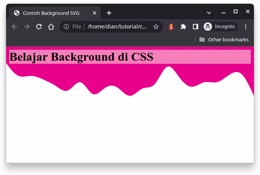Open the Other bookmarks folder

click(x=224, y=39)
